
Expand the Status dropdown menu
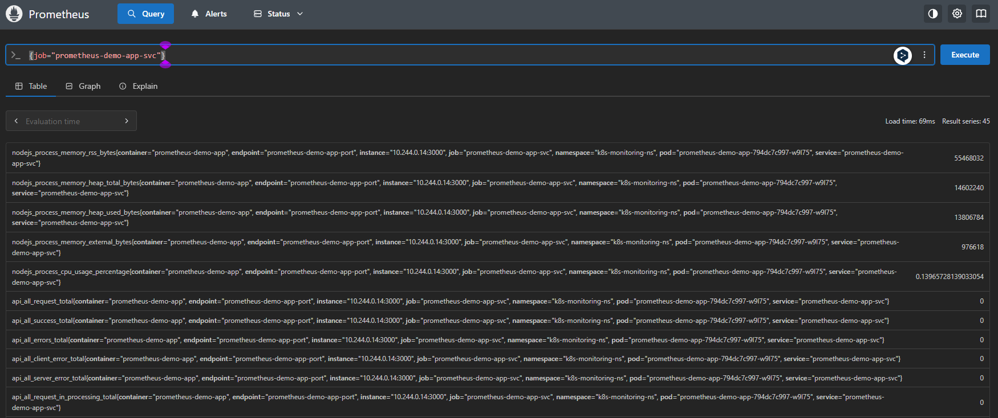click(278, 14)
